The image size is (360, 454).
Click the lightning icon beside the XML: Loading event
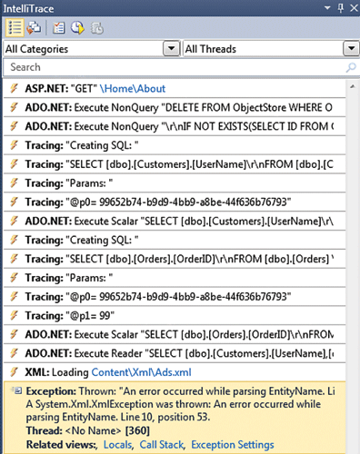click(x=14, y=372)
